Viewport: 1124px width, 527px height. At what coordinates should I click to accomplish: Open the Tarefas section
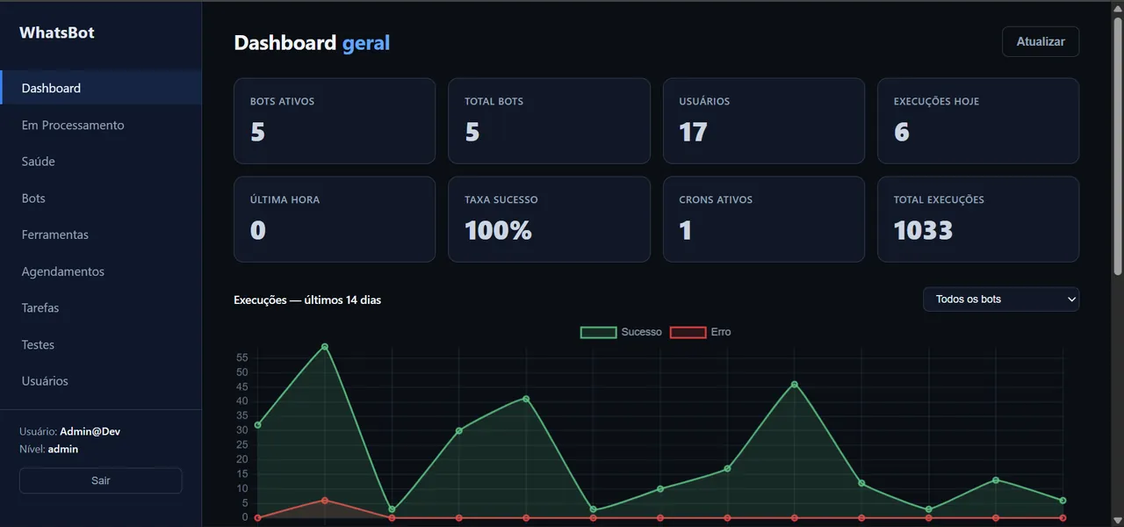click(101, 308)
